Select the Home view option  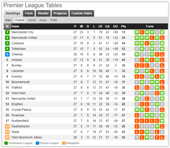[32, 20]
